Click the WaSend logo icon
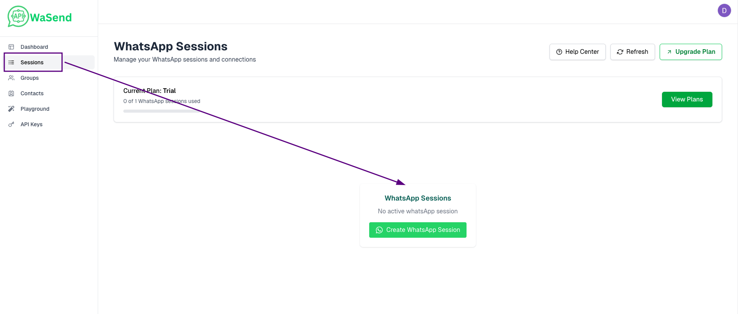Image resolution: width=738 pixels, height=314 pixels. point(18,16)
